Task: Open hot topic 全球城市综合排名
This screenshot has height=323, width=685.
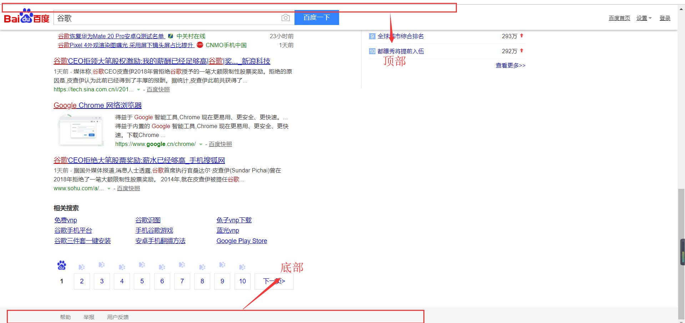Action: click(401, 36)
